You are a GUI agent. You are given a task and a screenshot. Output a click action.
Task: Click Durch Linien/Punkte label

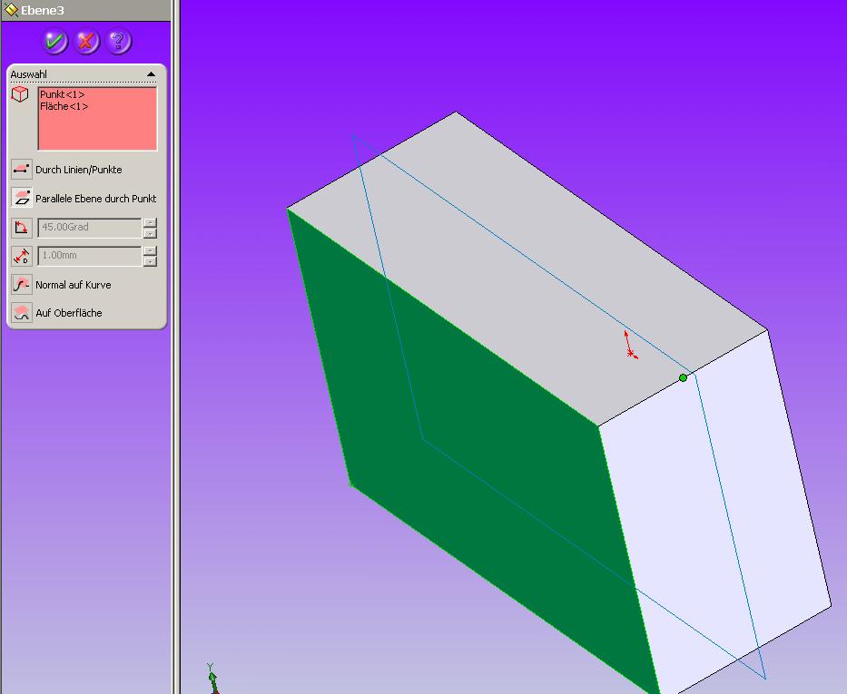coord(79,170)
